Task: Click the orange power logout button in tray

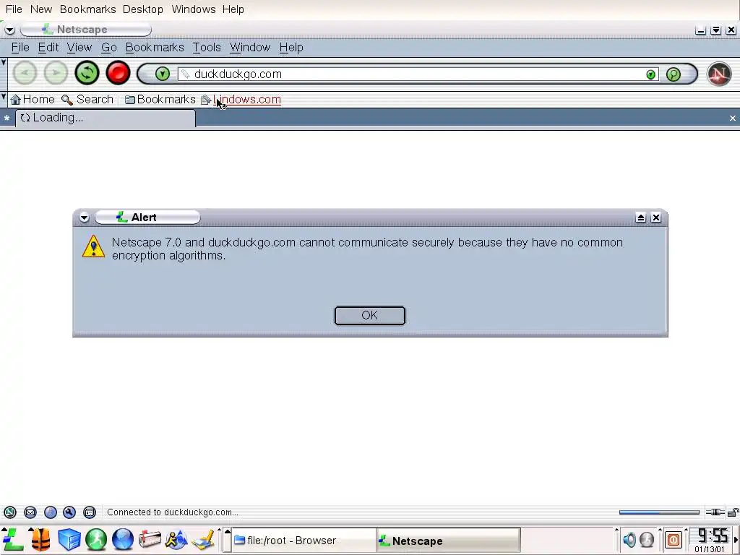Action: click(x=674, y=539)
